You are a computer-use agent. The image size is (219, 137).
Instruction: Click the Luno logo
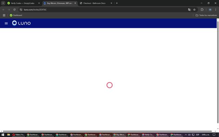21,23
